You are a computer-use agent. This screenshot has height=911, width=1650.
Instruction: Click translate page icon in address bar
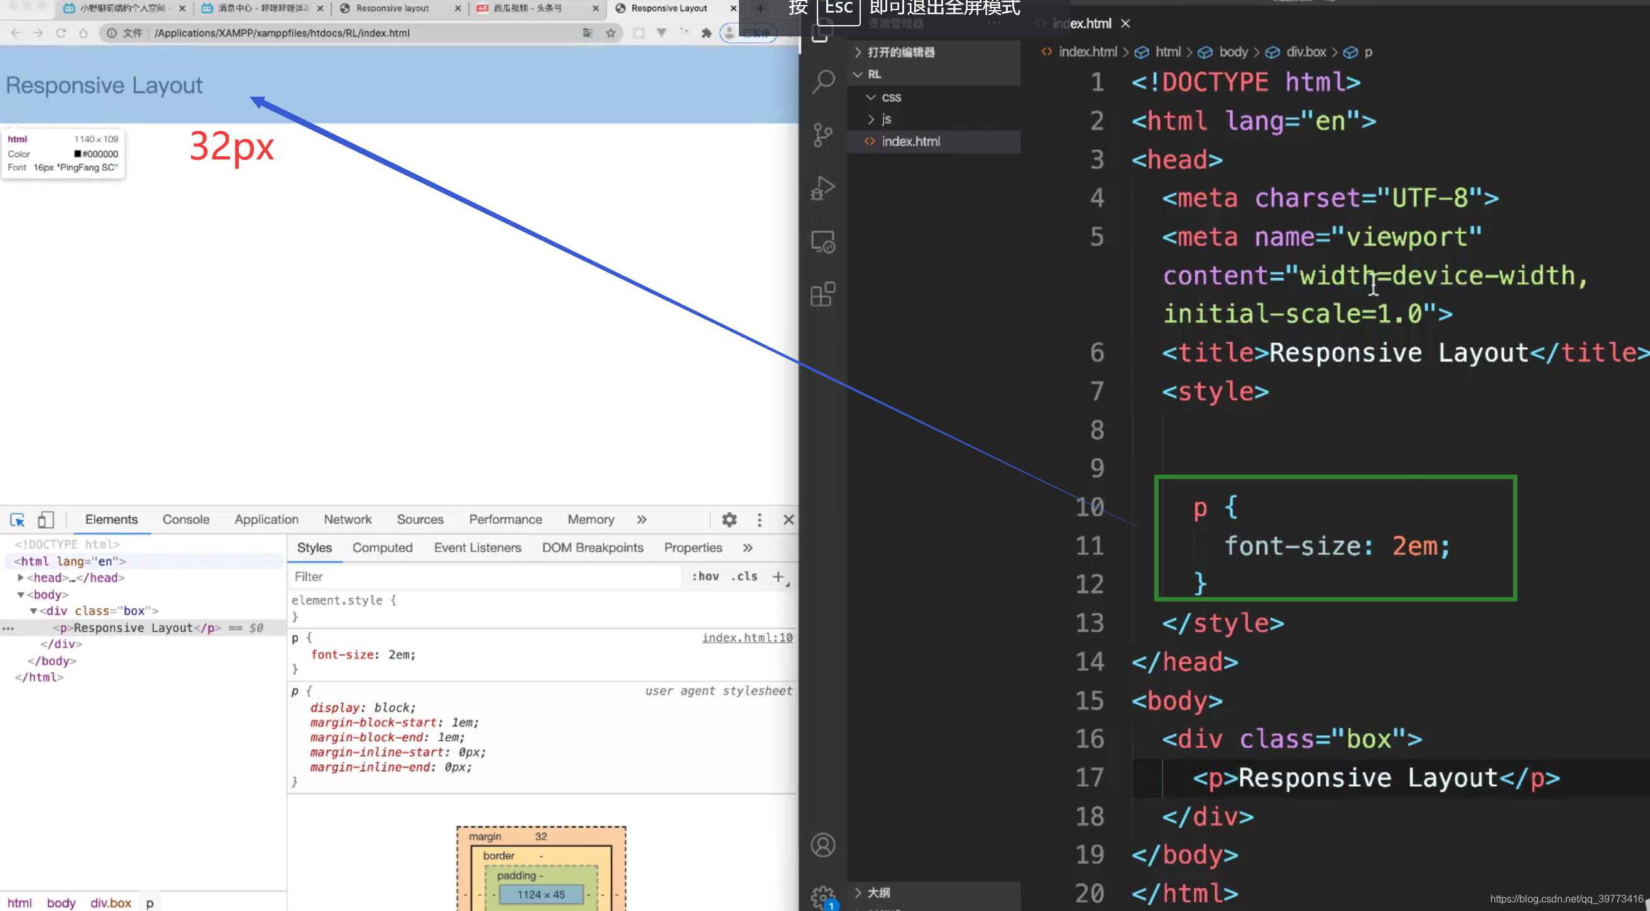tap(587, 33)
